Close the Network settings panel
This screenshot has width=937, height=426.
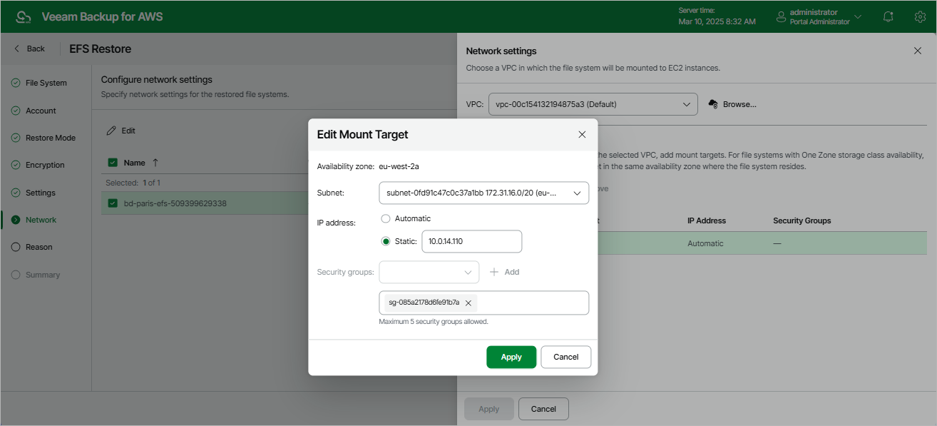(918, 51)
